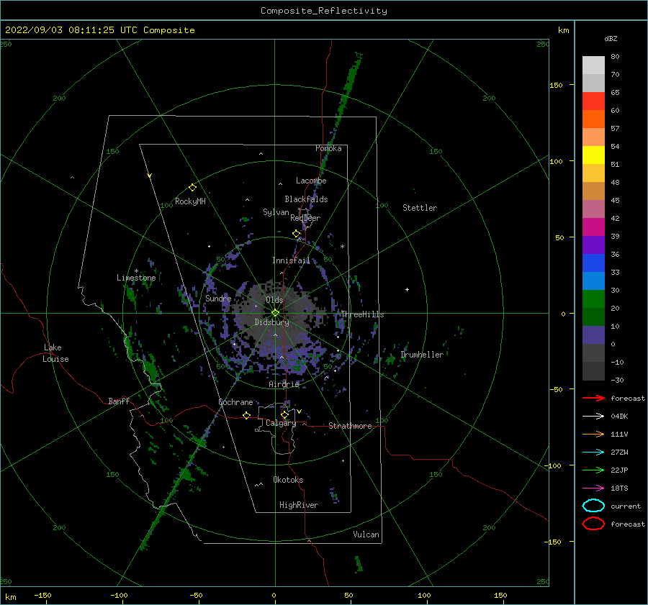The image size is (648, 605).
Task: Pick the royal blue 33-36 dBZ swatch
Action: pyautogui.click(x=593, y=263)
